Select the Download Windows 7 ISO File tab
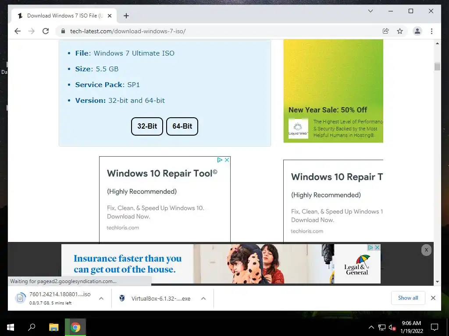 [64, 16]
